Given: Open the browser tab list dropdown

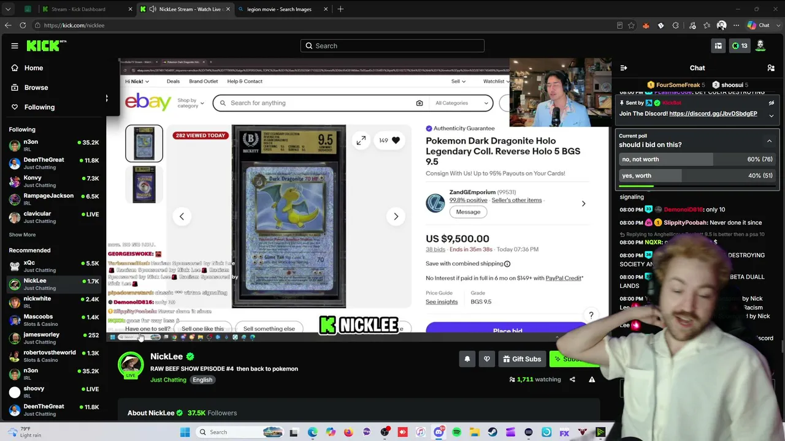Looking at the screenshot, I should coord(8,9).
